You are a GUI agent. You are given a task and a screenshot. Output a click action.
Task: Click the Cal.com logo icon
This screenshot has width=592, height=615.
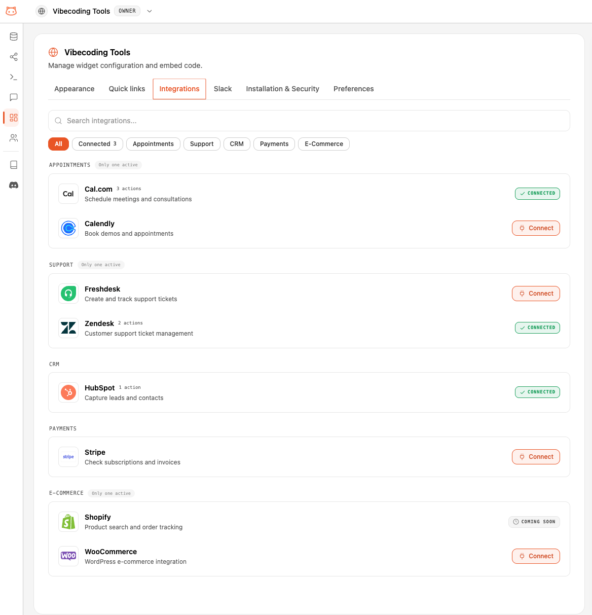(x=68, y=194)
